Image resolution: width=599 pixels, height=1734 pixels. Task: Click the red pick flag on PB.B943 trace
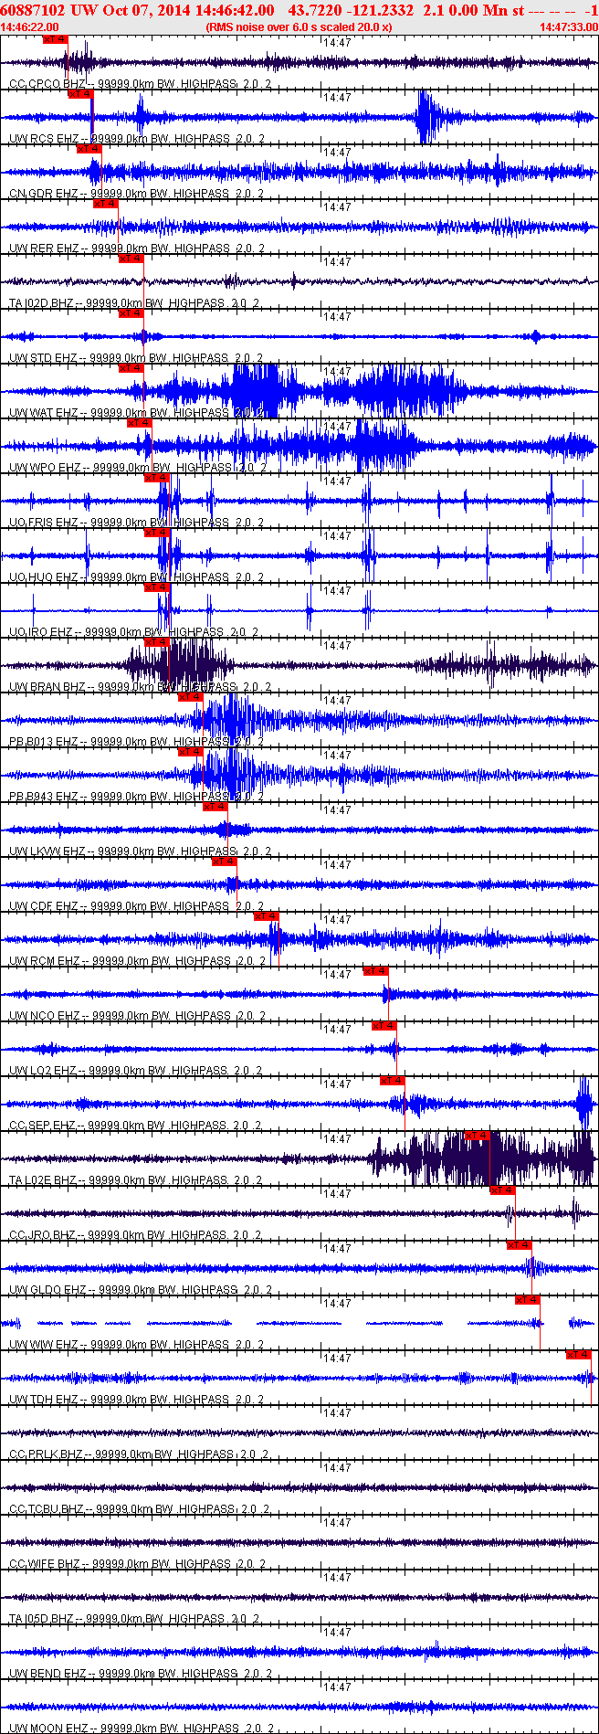[x=190, y=752]
